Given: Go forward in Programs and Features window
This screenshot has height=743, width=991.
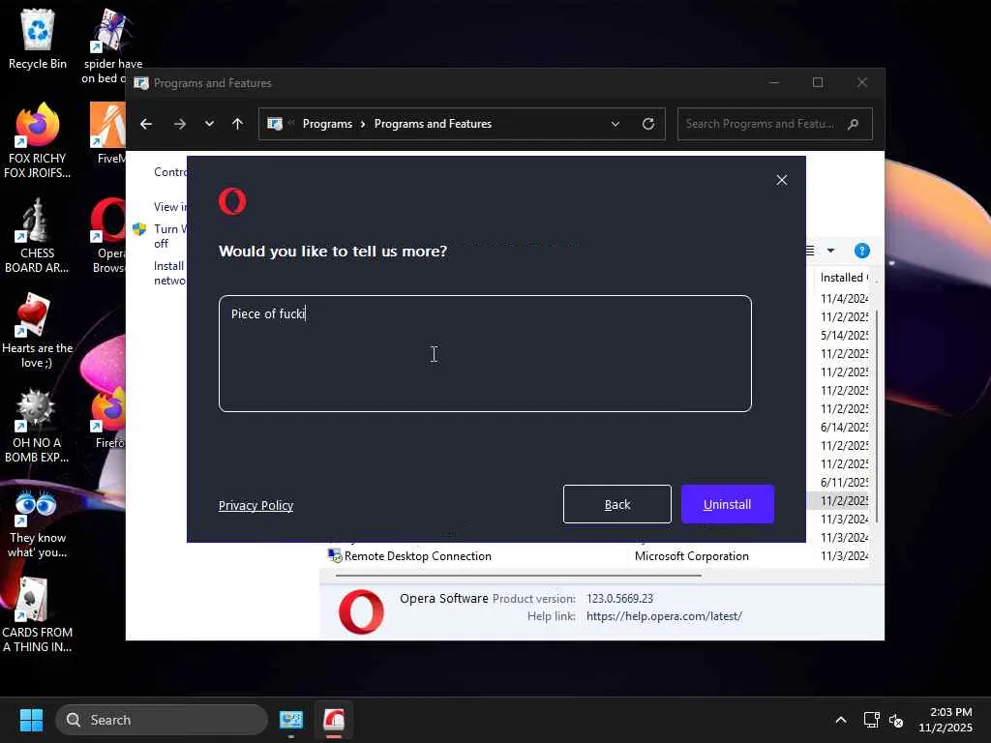Looking at the screenshot, I should [180, 124].
